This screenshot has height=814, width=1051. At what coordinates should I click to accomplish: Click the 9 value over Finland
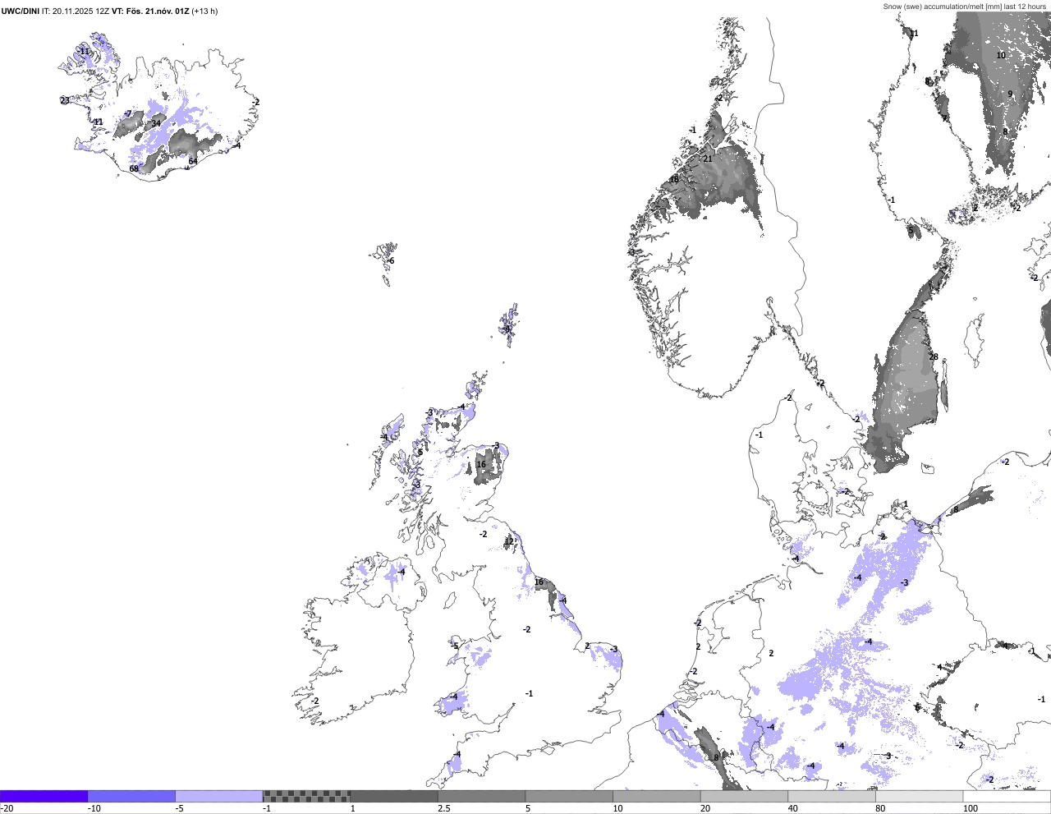[x=1010, y=94]
